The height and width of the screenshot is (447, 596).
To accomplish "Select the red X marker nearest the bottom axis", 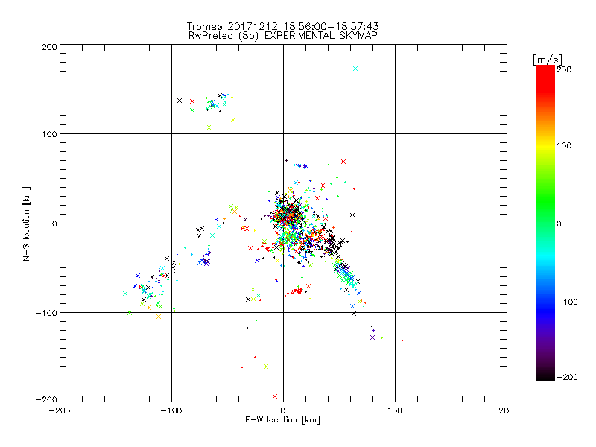I will (x=275, y=396).
